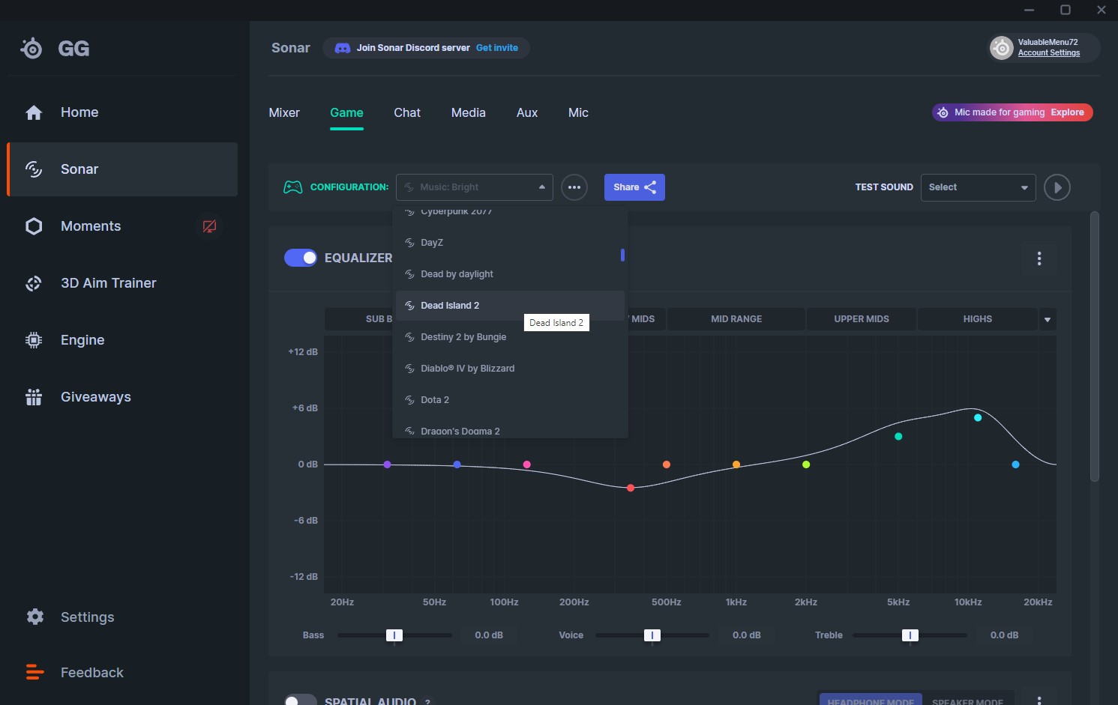Open Moments in the sidebar
The image size is (1118, 705).
[x=90, y=226]
